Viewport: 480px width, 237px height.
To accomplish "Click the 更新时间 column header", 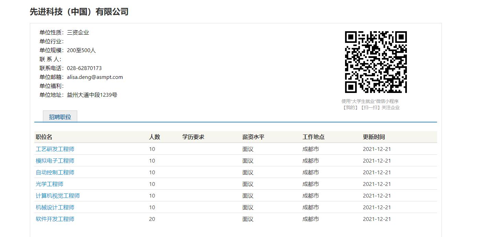I will 374,137.
